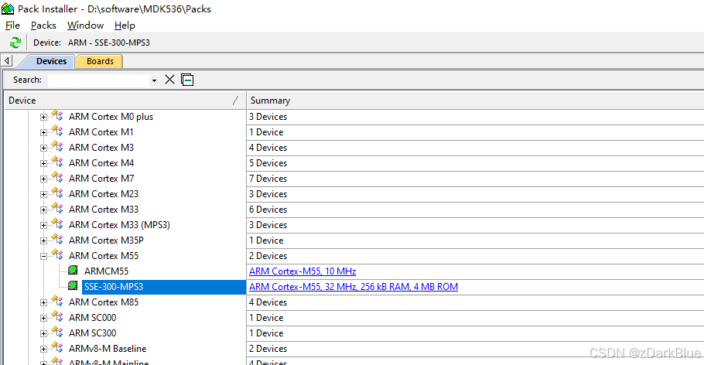Expand the ARM Cortex M0 plus node
Image resolution: width=704 pixels, height=365 pixels.
click(x=43, y=118)
